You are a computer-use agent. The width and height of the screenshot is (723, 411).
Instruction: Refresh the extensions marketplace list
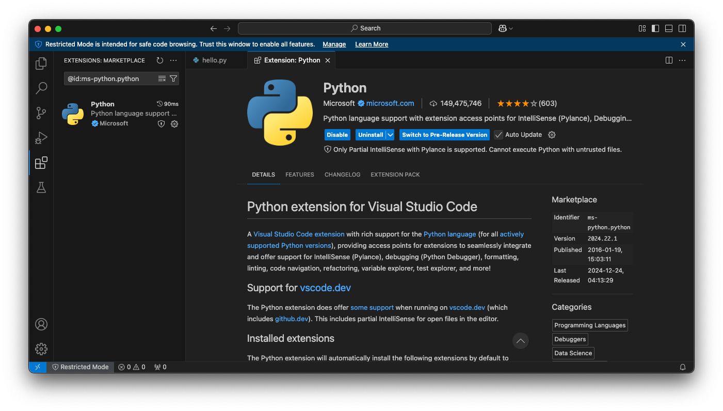[x=160, y=60]
